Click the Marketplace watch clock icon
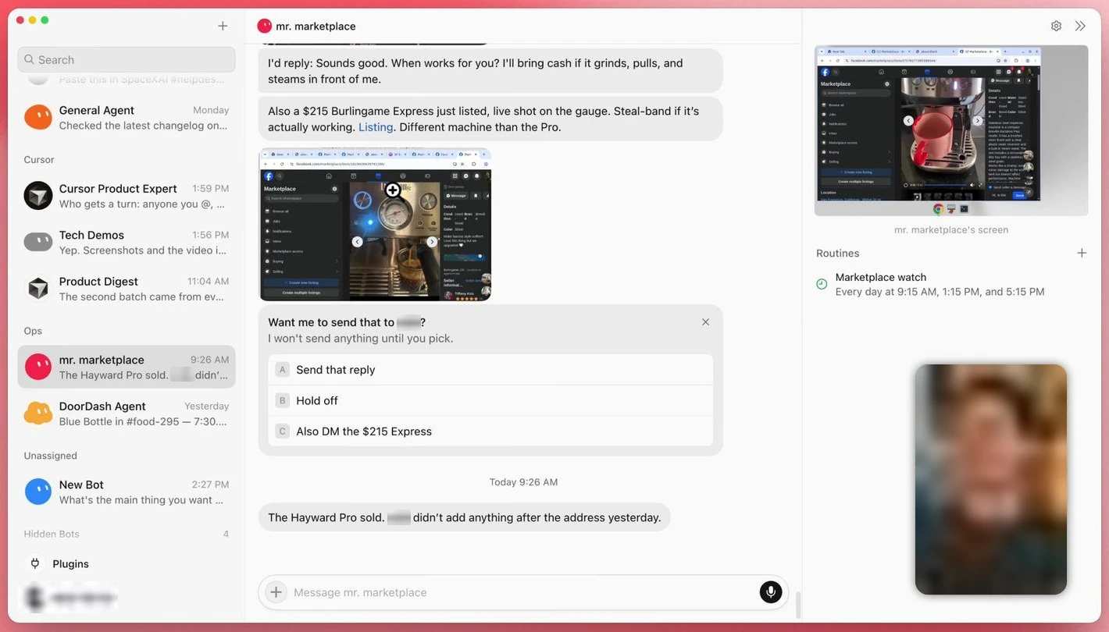The image size is (1109, 632). click(x=822, y=284)
